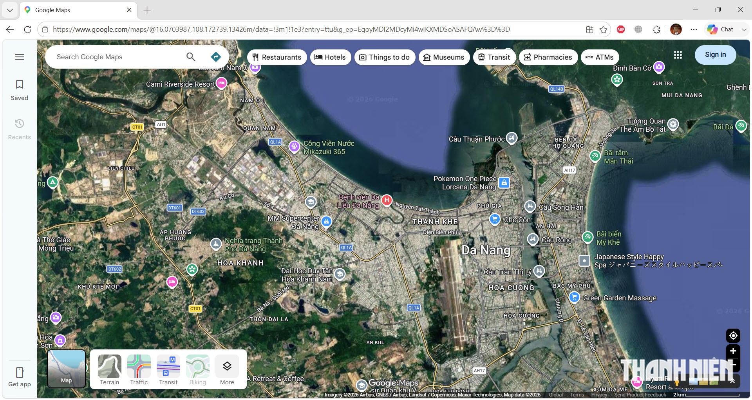Open Directions with the blue arrow icon
The height and width of the screenshot is (400, 752).
click(216, 57)
